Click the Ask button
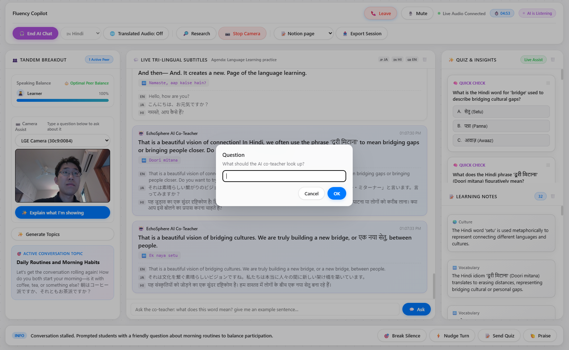The image size is (569, 350). tap(416, 309)
